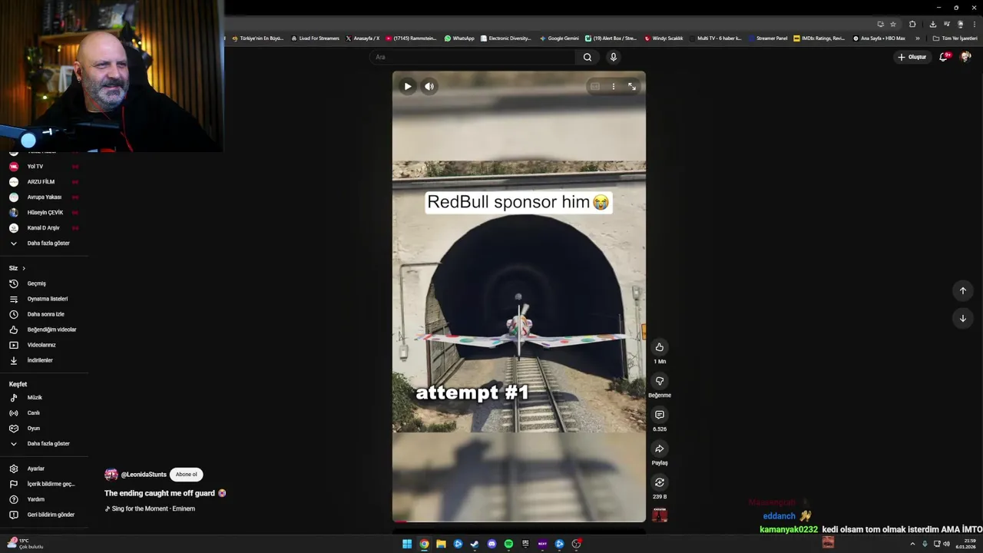Open the Chrome downloads icon

coord(932,24)
